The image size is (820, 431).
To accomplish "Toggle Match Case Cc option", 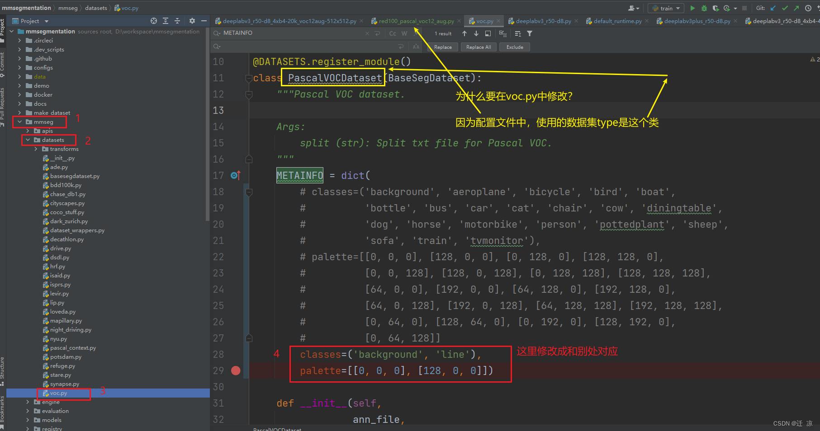I will (x=393, y=33).
